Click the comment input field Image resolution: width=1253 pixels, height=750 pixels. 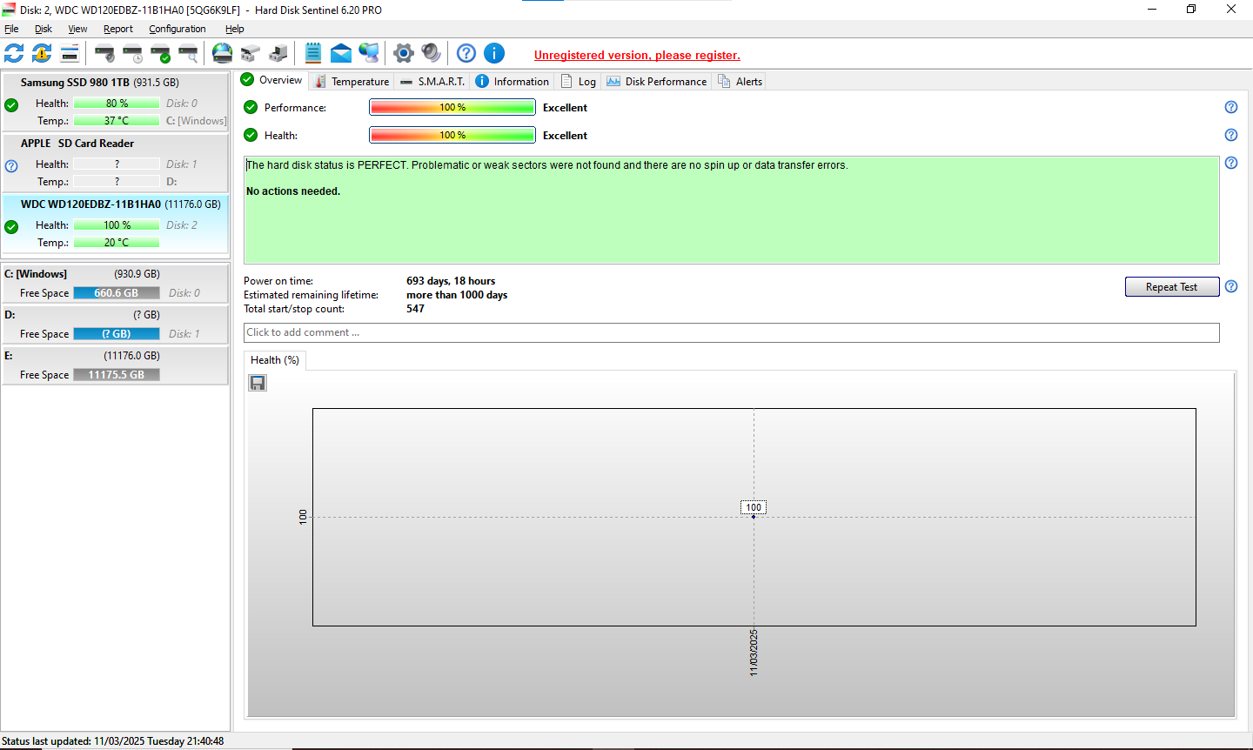732,332
